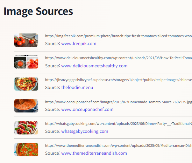This screenshot has height=163, width=192.
Task: Click the themediterraneandish.com wp-content URL text
Action: click(118, 146)
